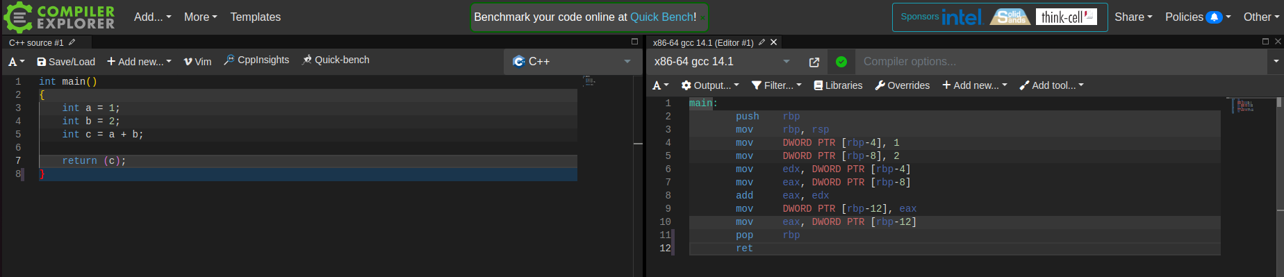Open the x86-64 gcc 14.1 compiler picker

pyautogui.click(x=722, y=62)
